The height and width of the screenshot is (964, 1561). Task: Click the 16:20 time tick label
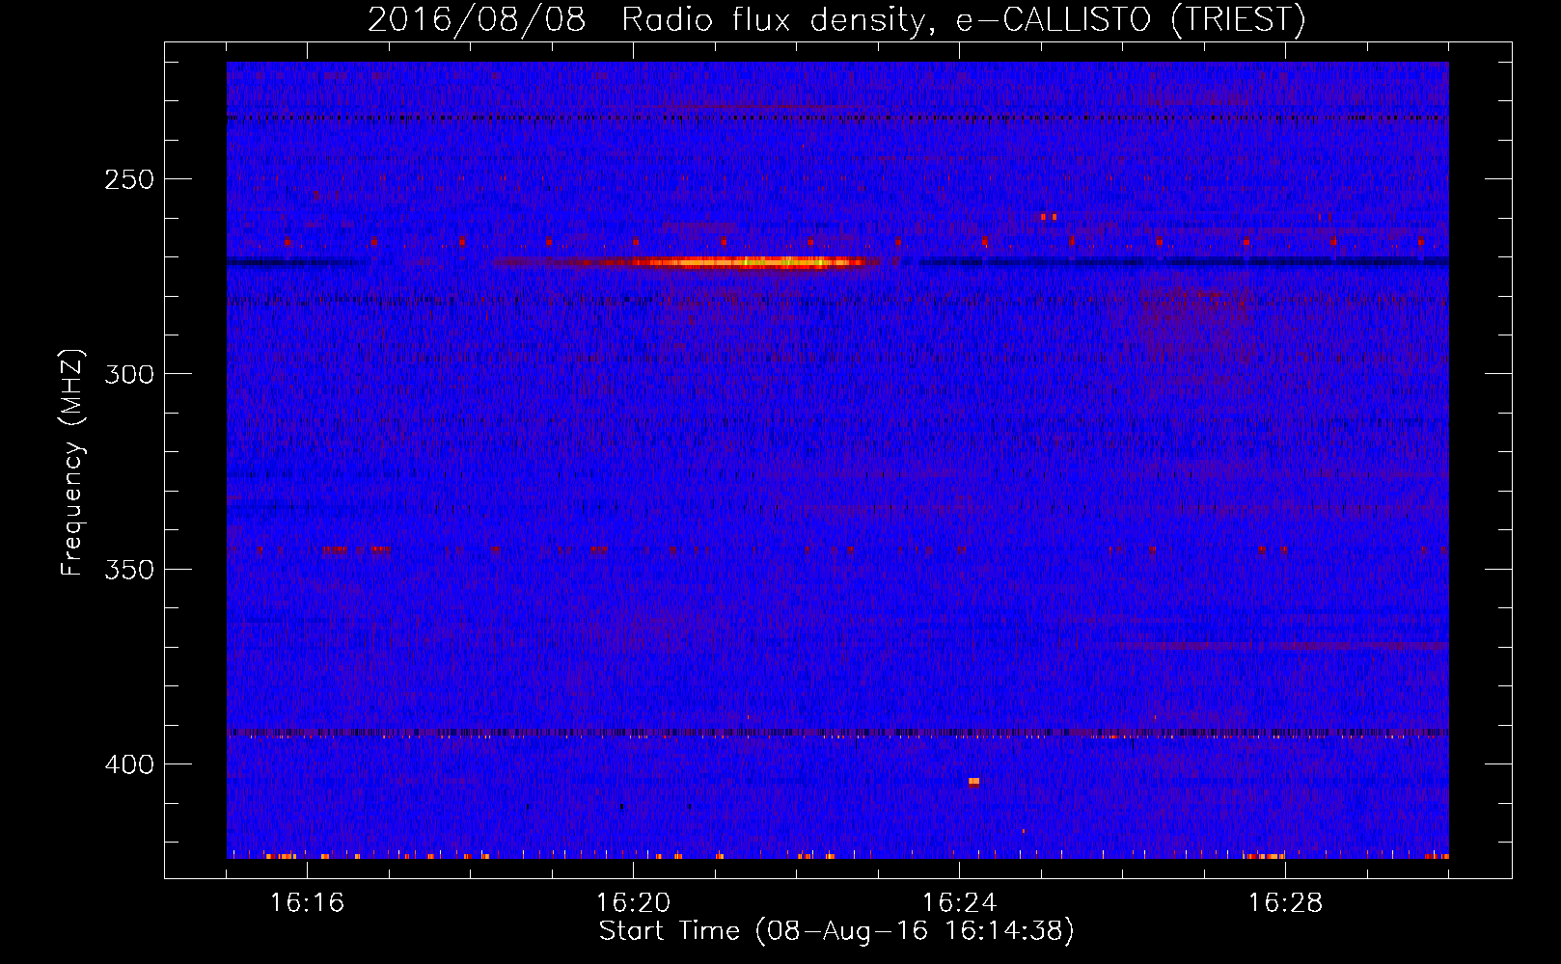coord(633,903)
